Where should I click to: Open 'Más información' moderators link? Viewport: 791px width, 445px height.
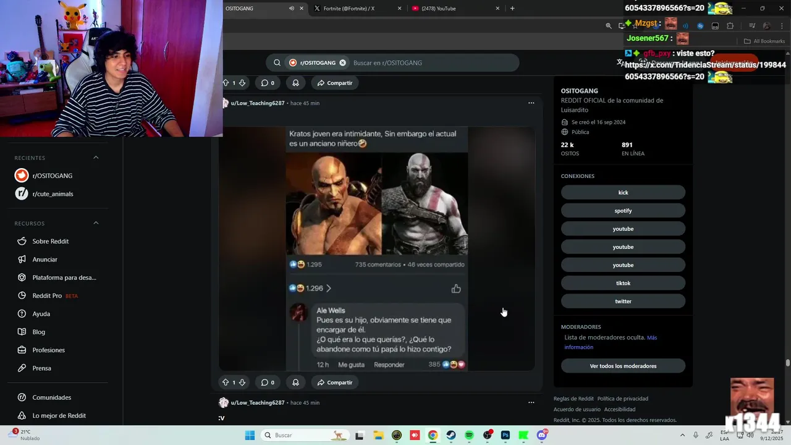coord(611,342)
